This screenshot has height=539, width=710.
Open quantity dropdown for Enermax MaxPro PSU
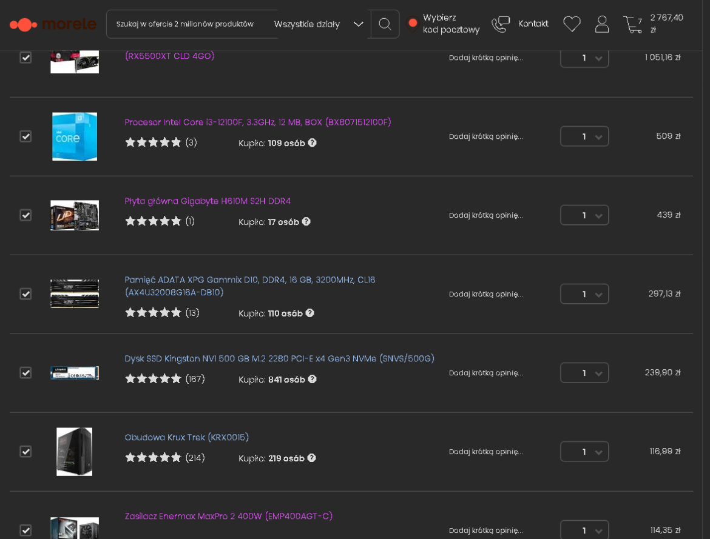[x=584, y=529]
